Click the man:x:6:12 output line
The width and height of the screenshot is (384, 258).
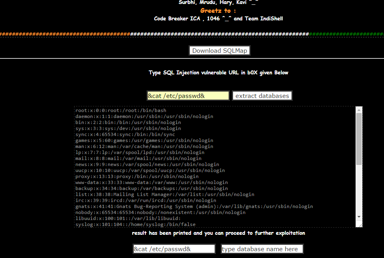[144, 146]
